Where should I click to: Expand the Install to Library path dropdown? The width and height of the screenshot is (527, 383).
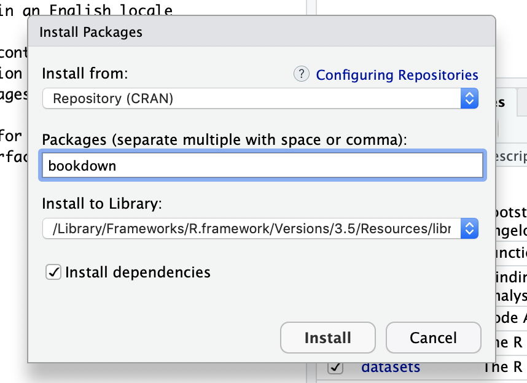click(x=252, y=229)
